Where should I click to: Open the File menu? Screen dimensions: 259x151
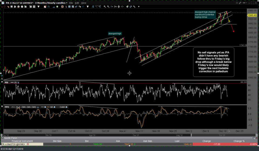(71, 3)
